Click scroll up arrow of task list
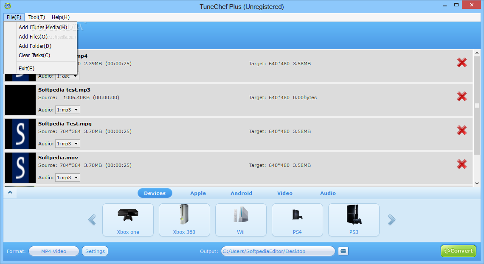 tap(477, 53)
